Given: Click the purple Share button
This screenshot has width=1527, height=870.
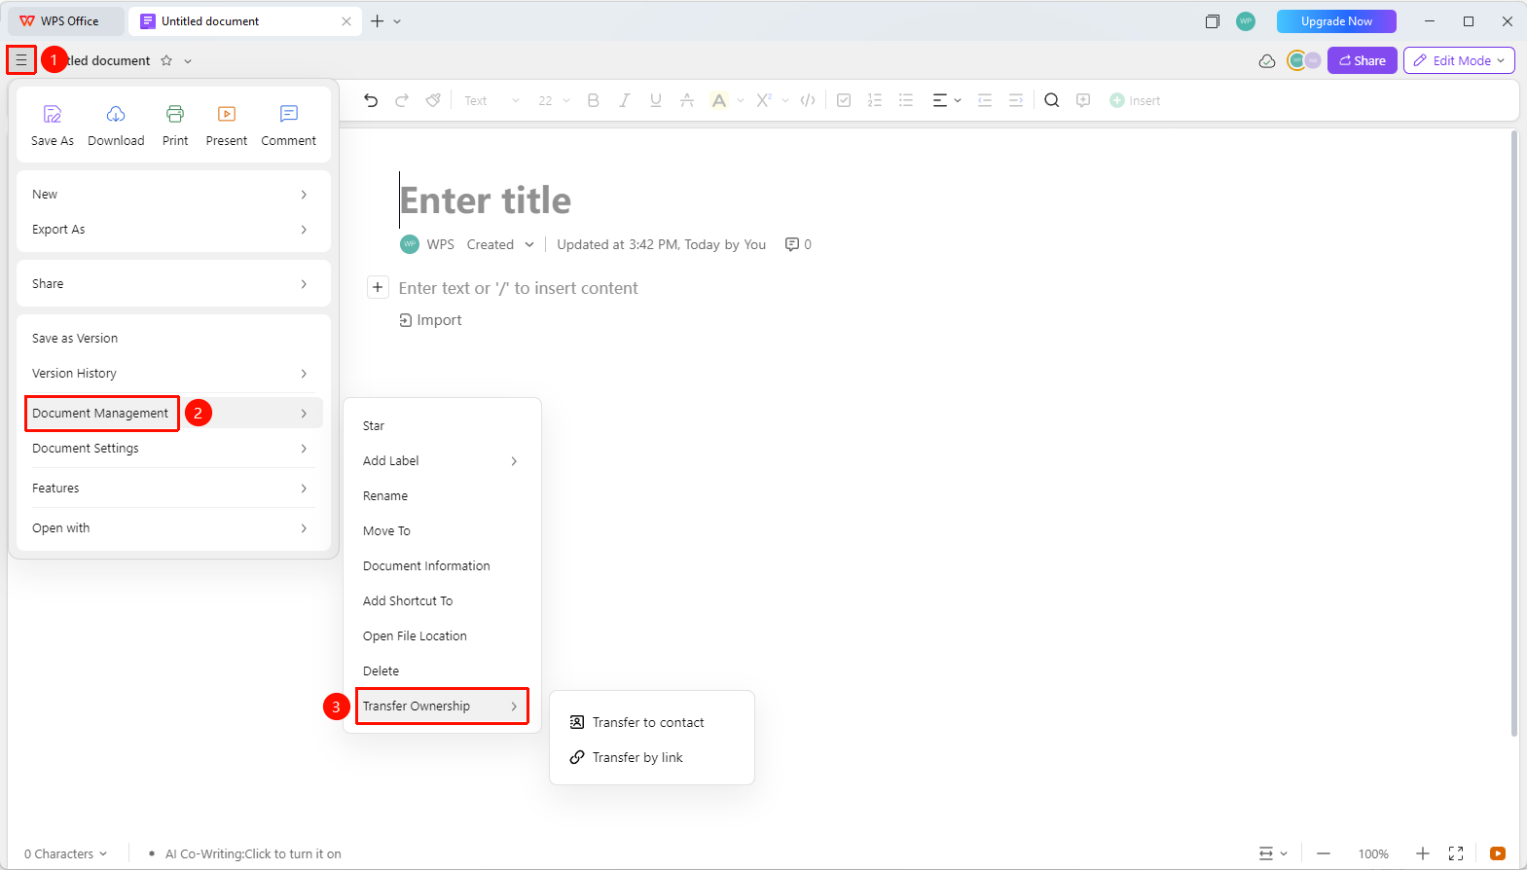Looking at the screenshot, I should pyautogui.click(x=1363, y=60).
